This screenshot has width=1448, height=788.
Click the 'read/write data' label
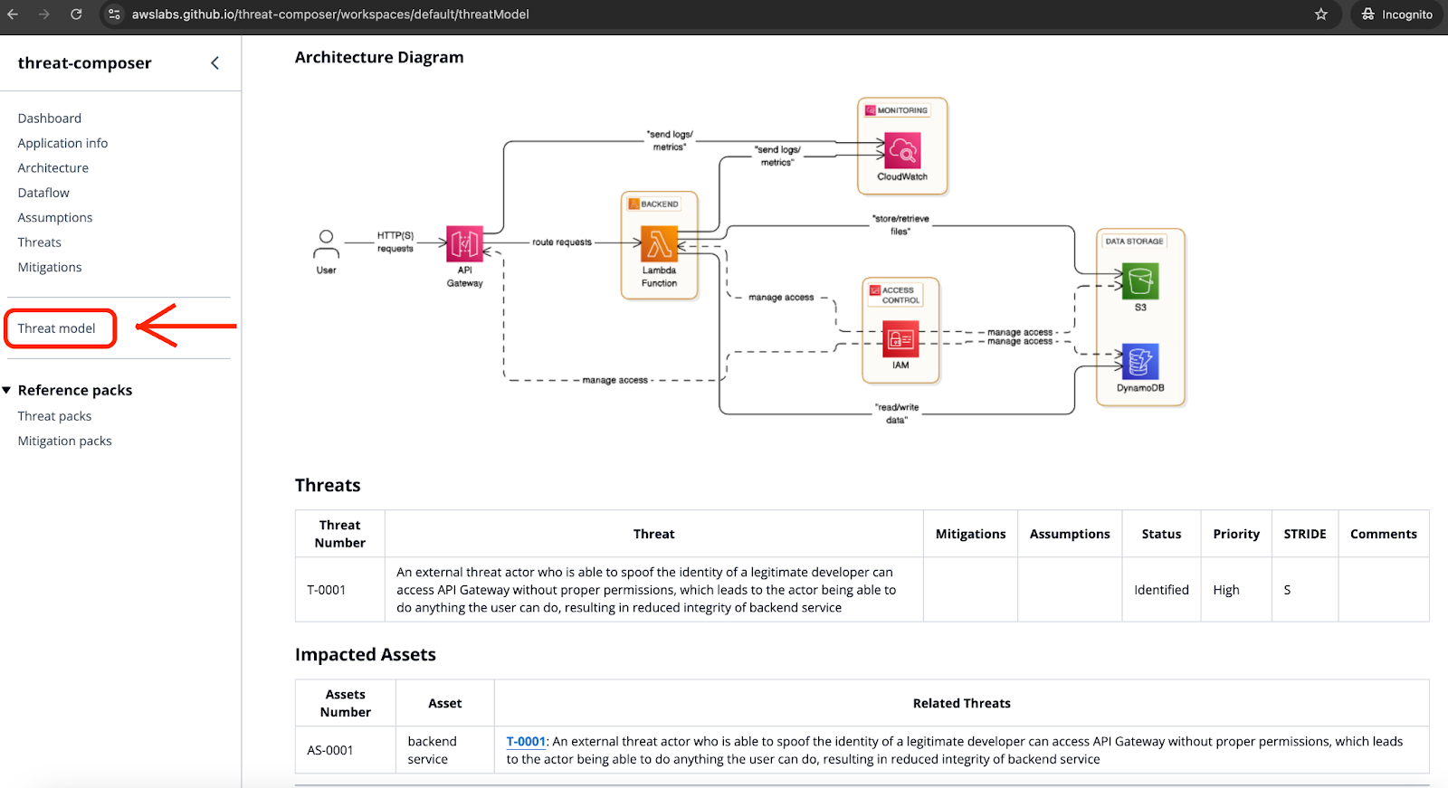897,413
